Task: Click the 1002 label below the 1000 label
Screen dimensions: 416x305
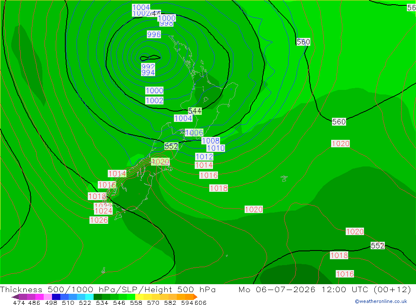Action: (154, 101)
